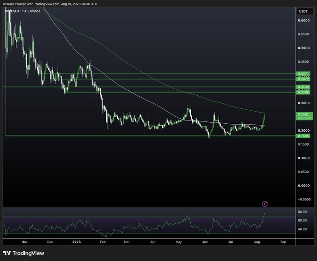This screenshot has width=317, height=261.
Task: Click the 0.0000 price axis value
Action: pyautogui.click(x=303, y=186)
